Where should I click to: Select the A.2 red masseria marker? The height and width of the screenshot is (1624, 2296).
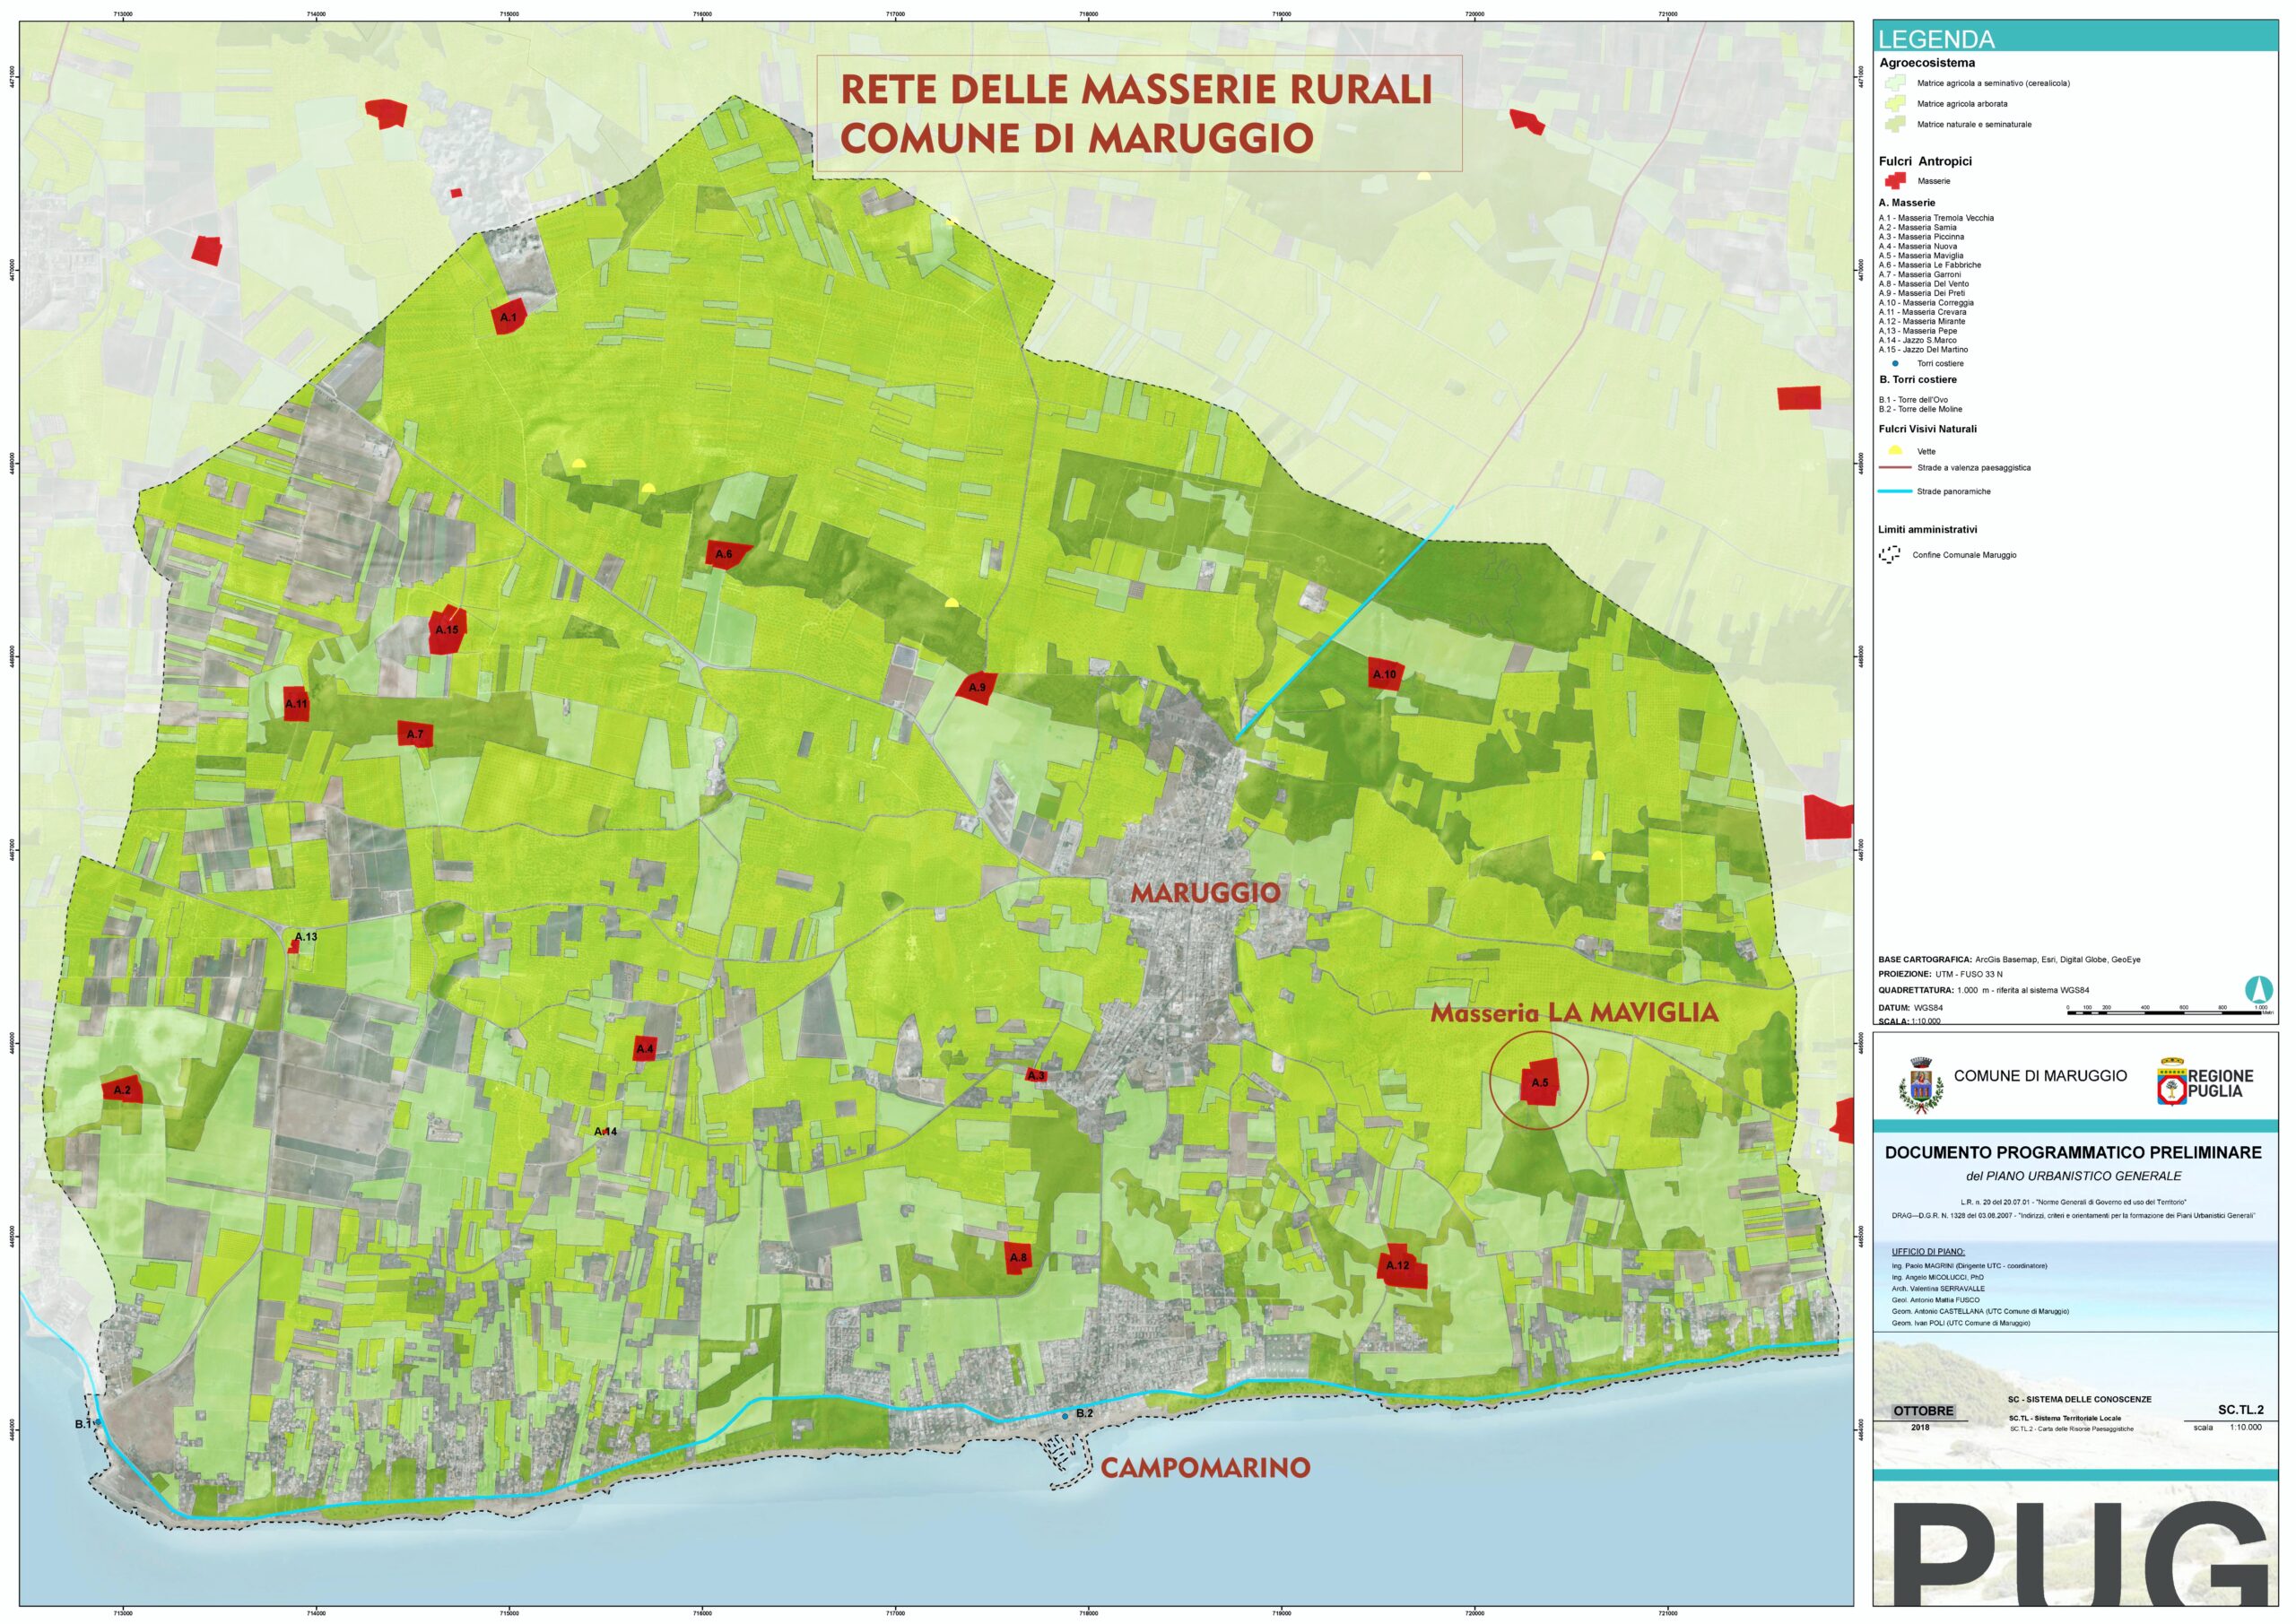[x=123, y=1090]
